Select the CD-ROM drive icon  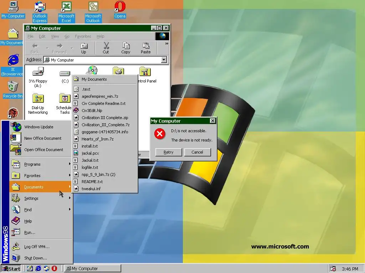pyautogui.click(x=92, y=70)
